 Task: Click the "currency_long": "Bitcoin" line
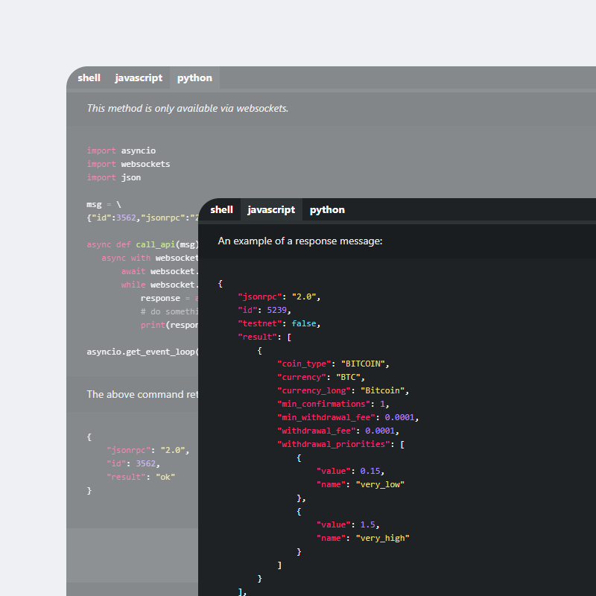tap(343, 390)
